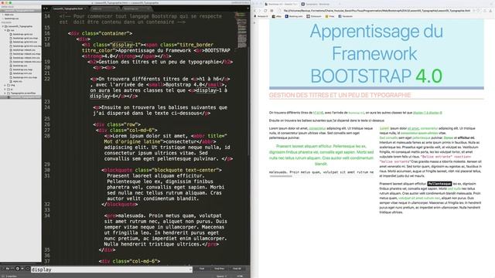Viewport: 495px width, 278px height.
Task: Click the find field containing 'display'
Action: pyautogui.click(x=111, y=270)
